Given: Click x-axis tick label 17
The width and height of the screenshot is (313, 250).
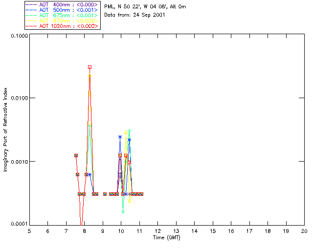Looking at the screenshot, I should pyautogui.click(x=249, y=231).
